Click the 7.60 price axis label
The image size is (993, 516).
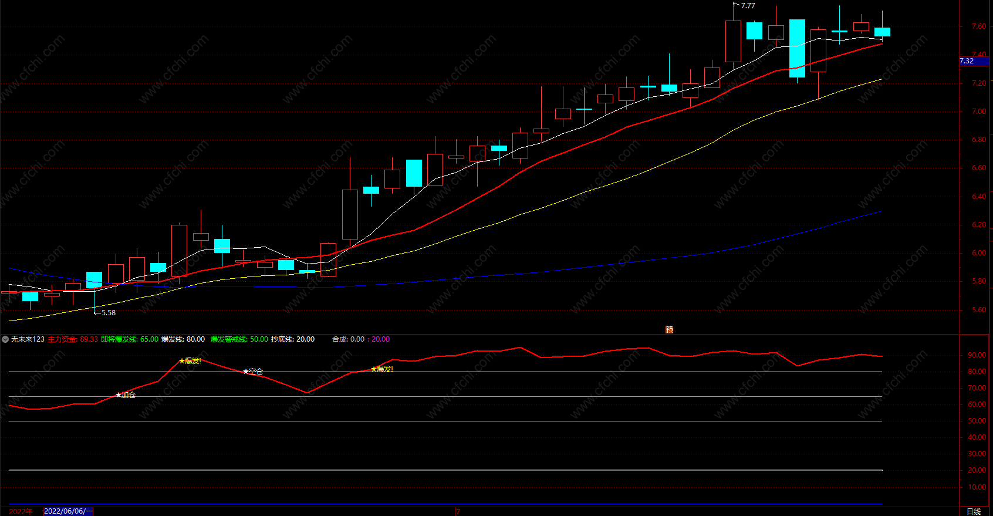coord(979,26)
